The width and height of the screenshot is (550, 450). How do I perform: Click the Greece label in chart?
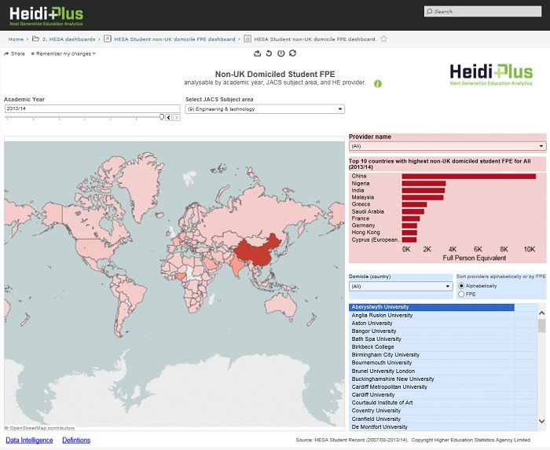(361, 204)
